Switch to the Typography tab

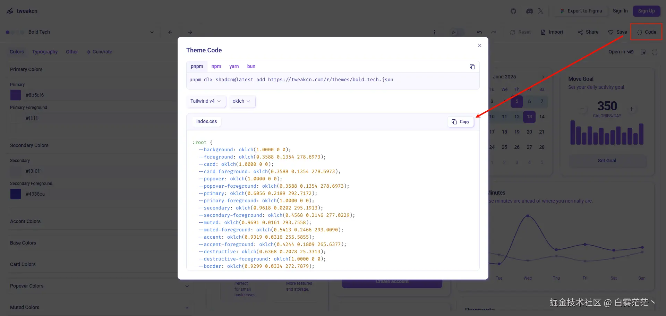pos(45,52)
